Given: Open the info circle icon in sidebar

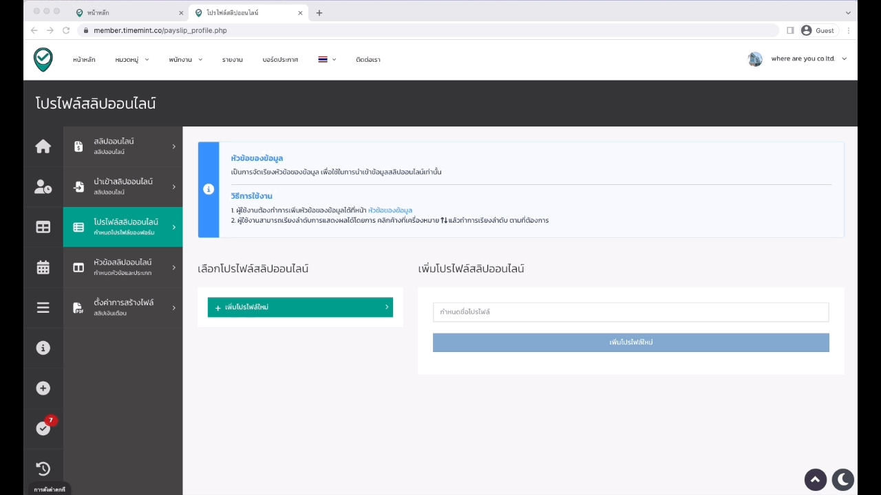Looking at the screenshot, I should pos(43,348).
